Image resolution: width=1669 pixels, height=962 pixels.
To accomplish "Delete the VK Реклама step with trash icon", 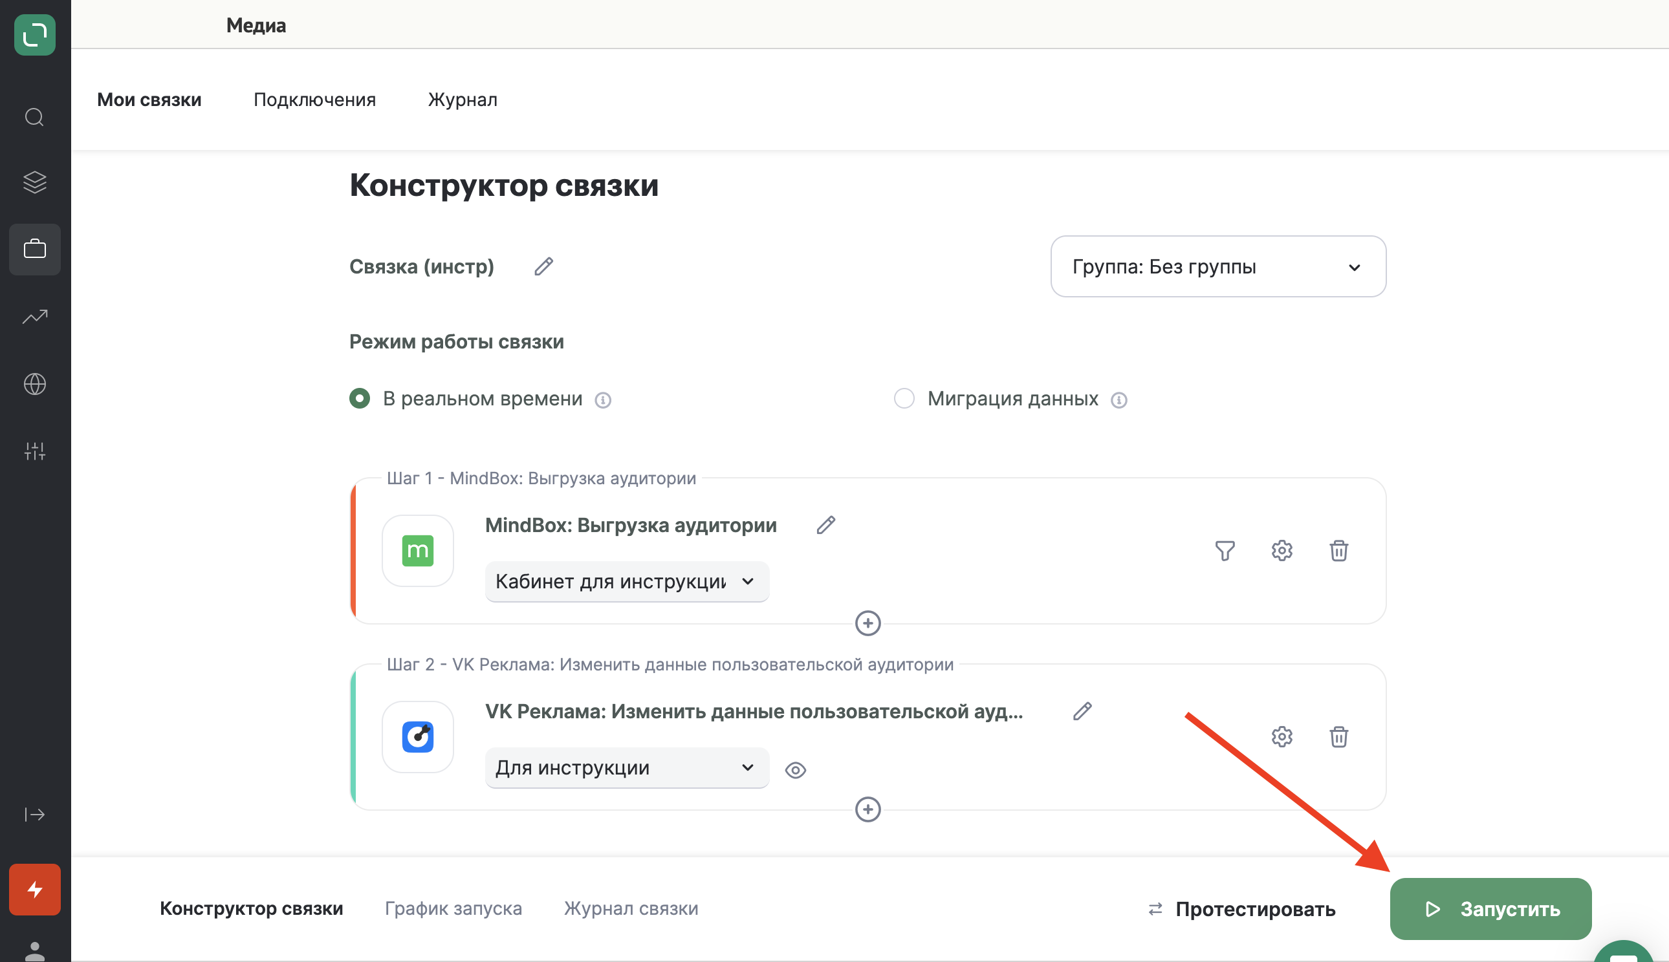I will coord(1338,737).
